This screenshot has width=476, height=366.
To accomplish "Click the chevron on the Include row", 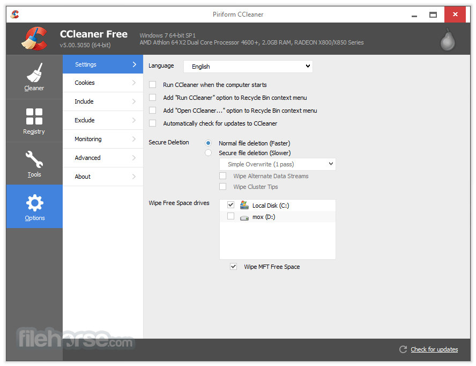I will pos(134,101).
